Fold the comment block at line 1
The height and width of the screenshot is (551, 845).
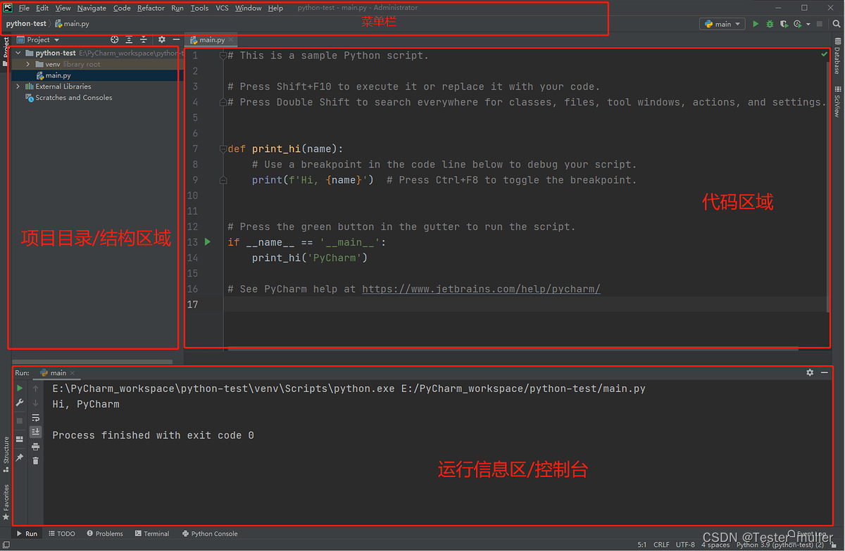point(223,56)
